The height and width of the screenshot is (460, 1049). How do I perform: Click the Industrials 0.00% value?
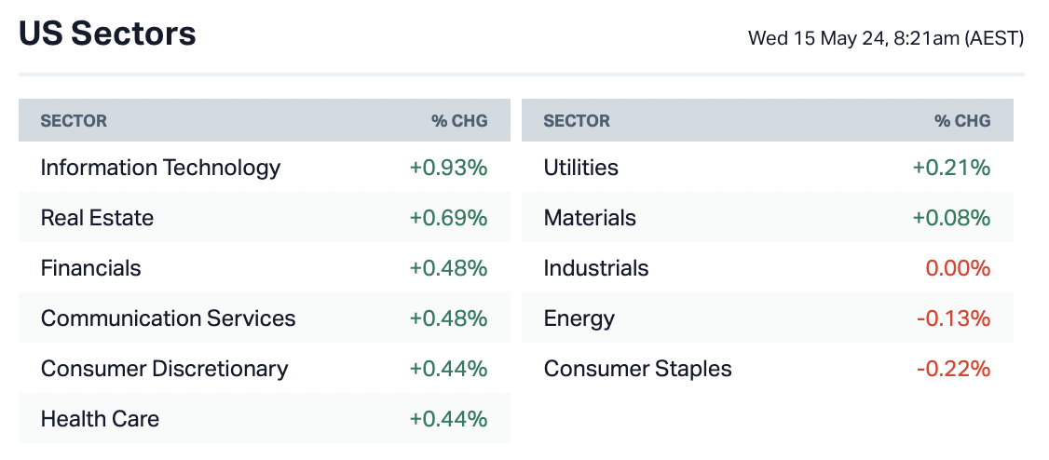[957, 268]
